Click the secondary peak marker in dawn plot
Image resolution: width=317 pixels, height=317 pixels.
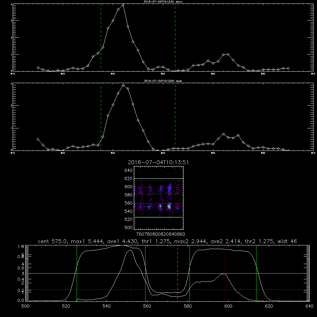(228, 55)
